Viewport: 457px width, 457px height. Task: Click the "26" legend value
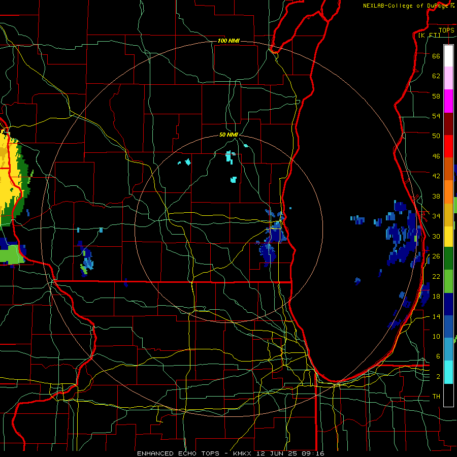[436, 256]
